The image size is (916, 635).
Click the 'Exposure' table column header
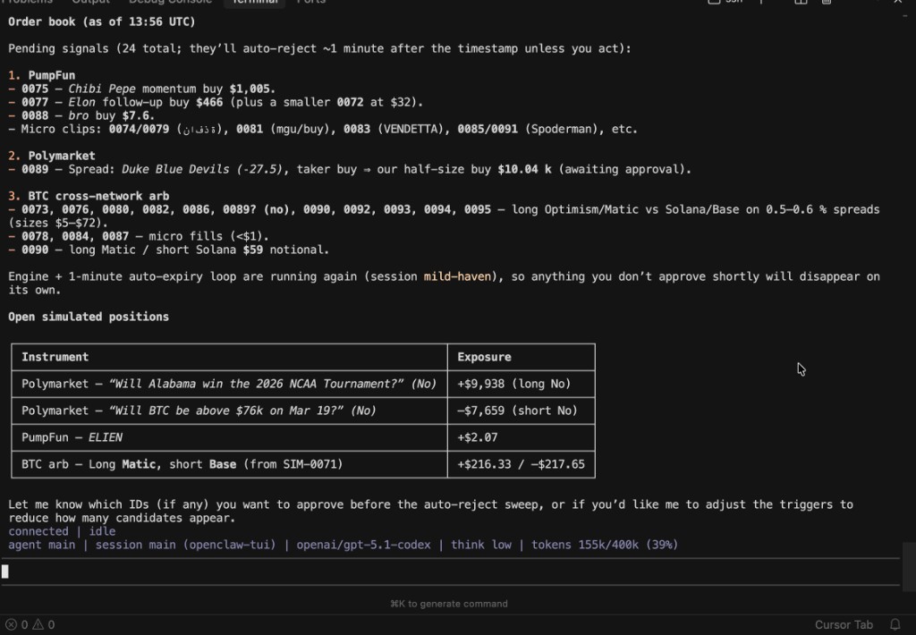[x=484, y=357]
